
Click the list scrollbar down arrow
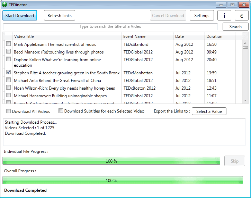click(x=245, y=100)
